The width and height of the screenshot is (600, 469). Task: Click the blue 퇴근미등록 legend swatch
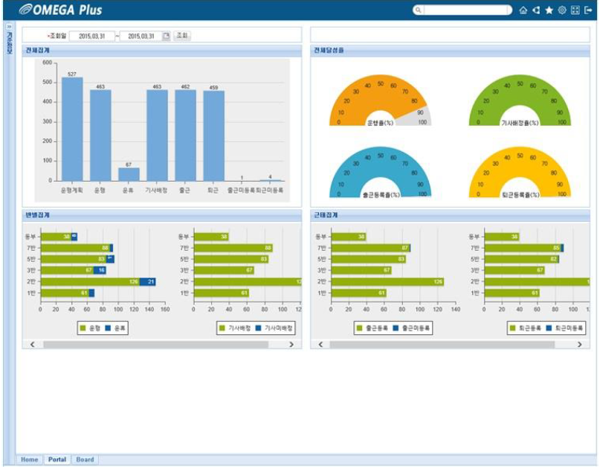pyautogui.click(x=549, y=328)
